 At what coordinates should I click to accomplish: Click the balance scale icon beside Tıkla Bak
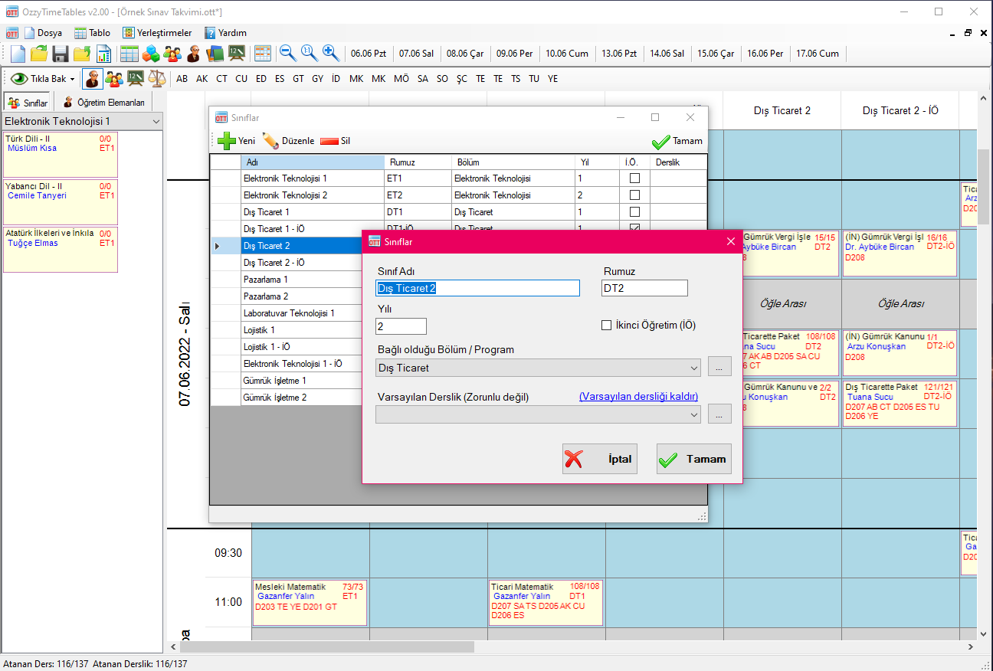[x=157, y=78]
